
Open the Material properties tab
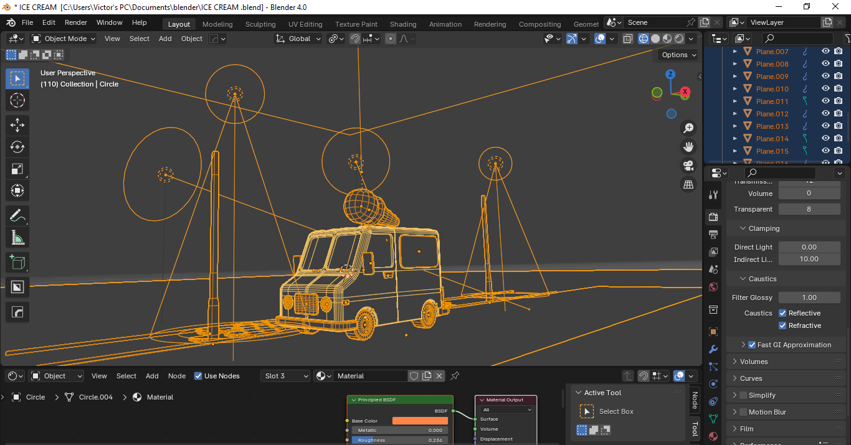click(714, 436)
